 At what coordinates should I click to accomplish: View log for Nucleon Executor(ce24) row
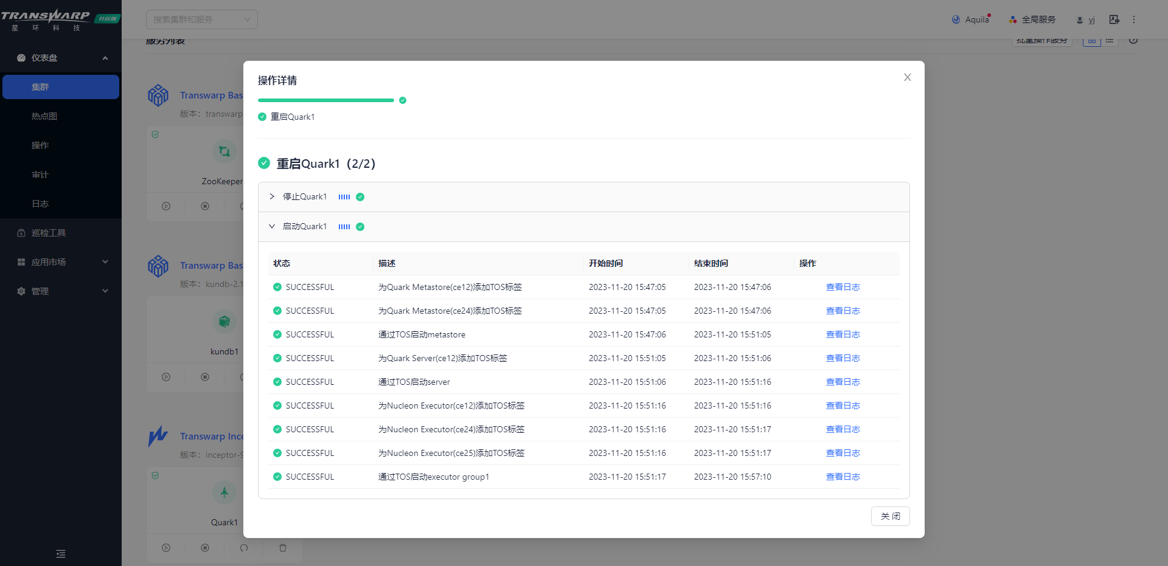[843, 429]
